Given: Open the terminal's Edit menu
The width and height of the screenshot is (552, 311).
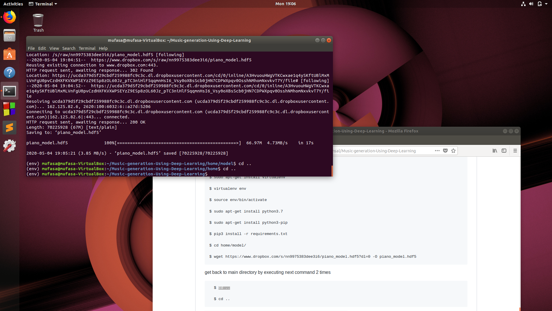Looking at the screenshot, I should pos(42,48).
